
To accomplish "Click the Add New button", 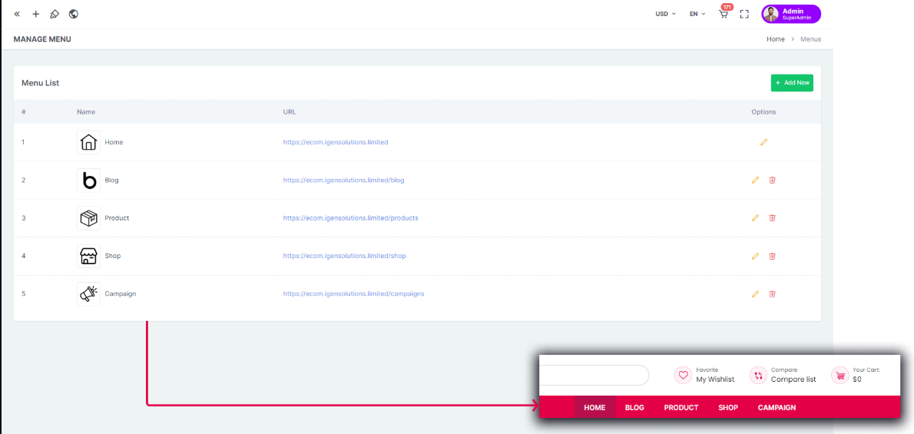I will point(792,82).
